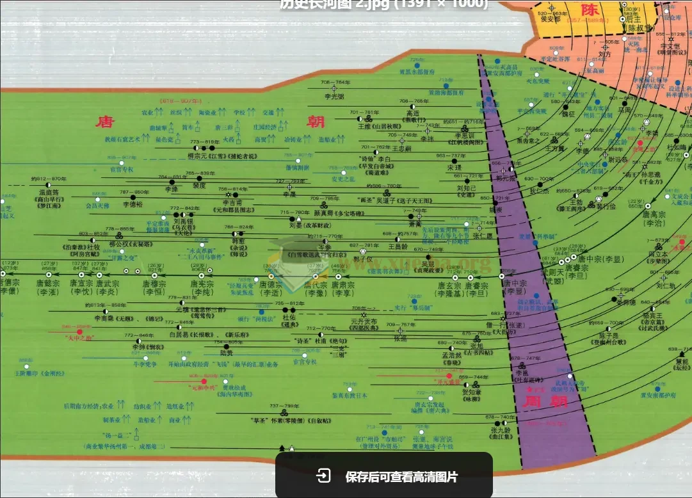
Task: Click the name 裴度
Action: [199, 185]
